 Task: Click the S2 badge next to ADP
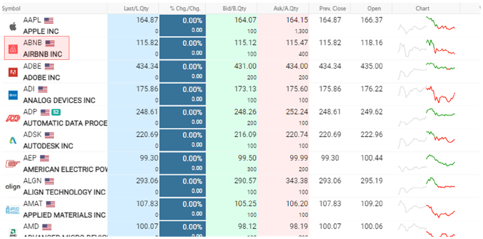(56, 112)
